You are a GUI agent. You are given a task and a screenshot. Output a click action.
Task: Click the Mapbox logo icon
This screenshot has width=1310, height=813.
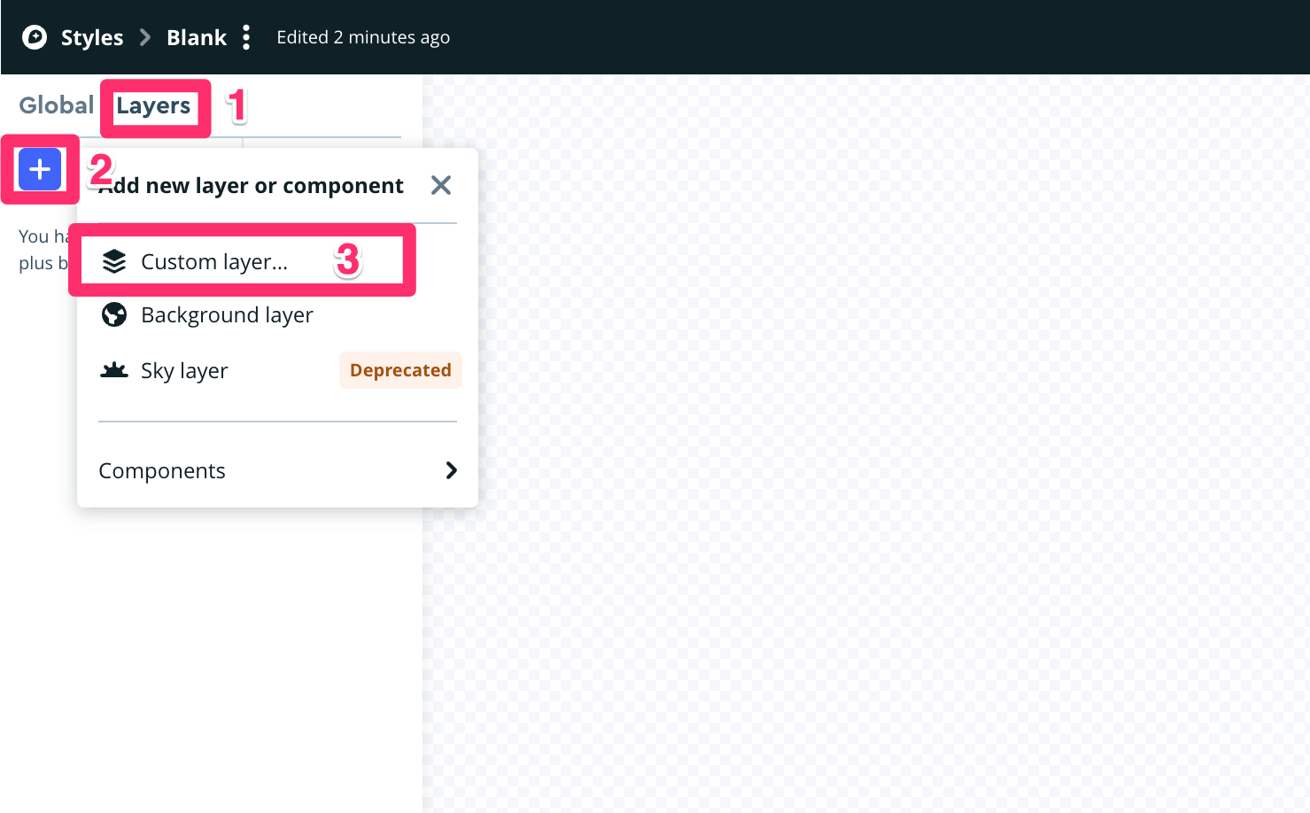pyautogui.click(x=35, y=37)
